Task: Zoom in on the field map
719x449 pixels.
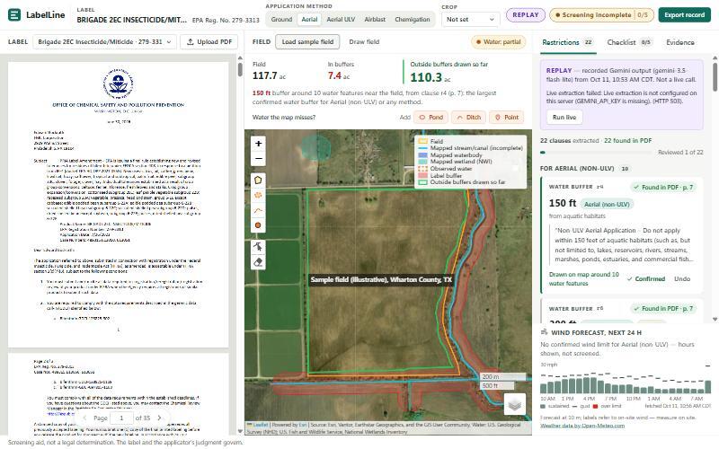Action: [258, 144]
